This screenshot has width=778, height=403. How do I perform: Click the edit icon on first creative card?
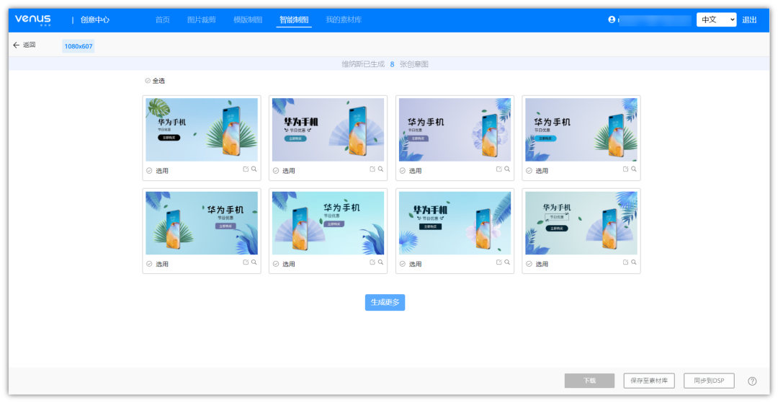pos(246,169)
